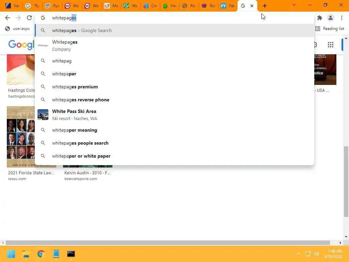
Task: Choose 'whitepaper or white paper' suggestion
Action: (x=174, y=156)
